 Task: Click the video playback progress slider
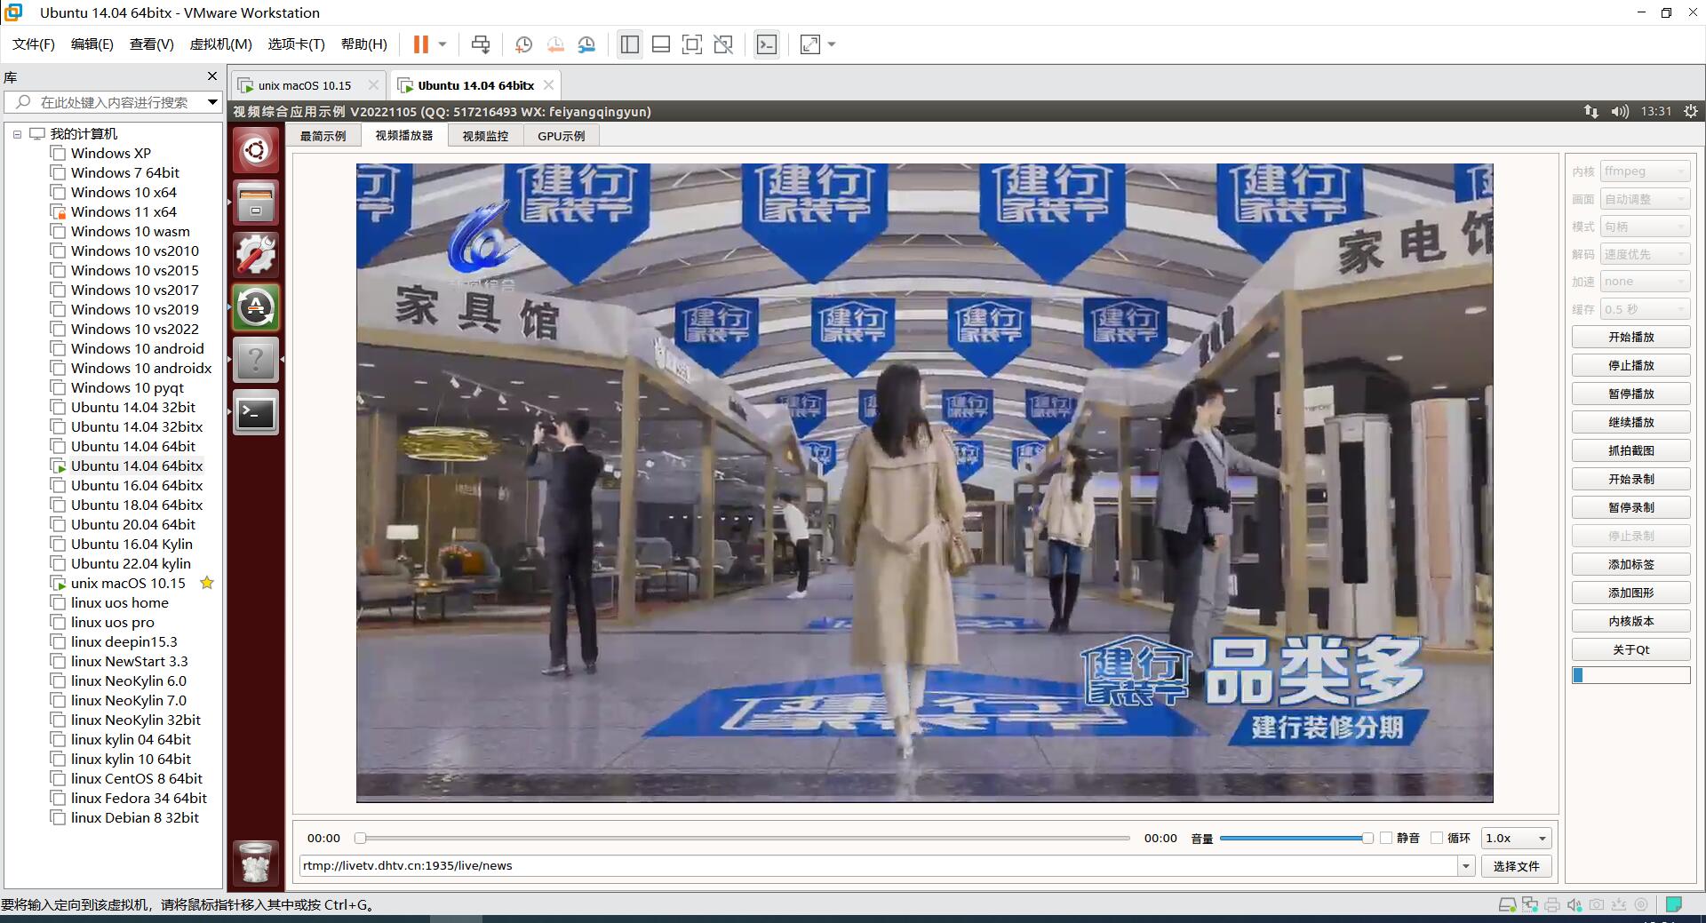point(742,838)
